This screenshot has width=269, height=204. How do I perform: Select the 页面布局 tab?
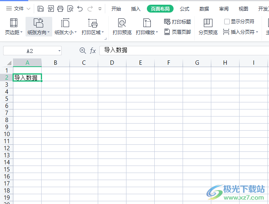160,9
